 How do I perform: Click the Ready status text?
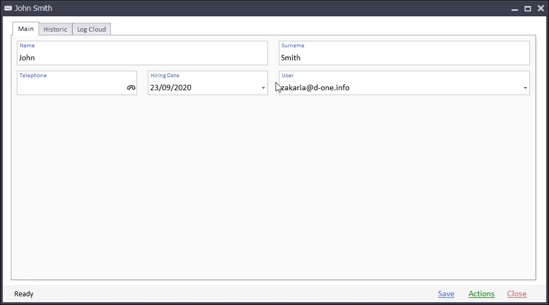[x=24, y=294]
